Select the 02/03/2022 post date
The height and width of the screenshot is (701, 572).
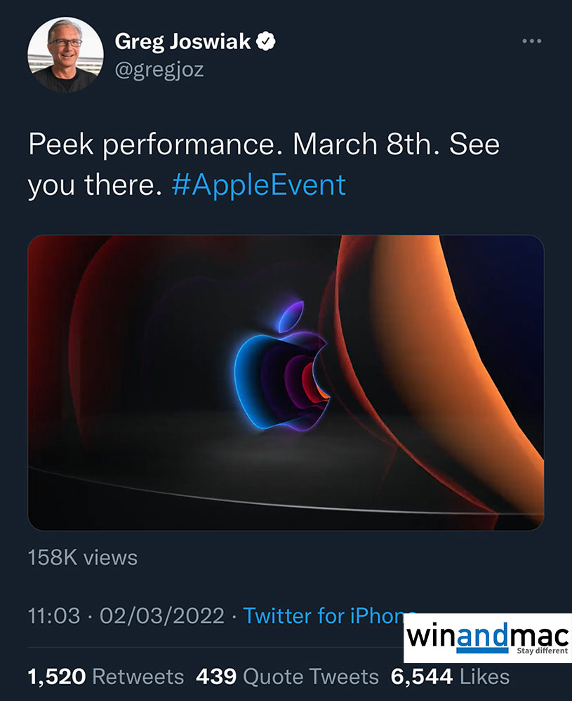coord(163,616)
